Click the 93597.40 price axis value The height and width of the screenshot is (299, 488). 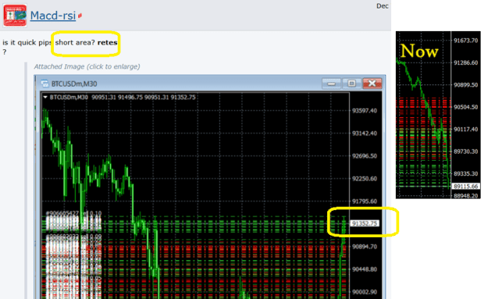coord(365,110)
